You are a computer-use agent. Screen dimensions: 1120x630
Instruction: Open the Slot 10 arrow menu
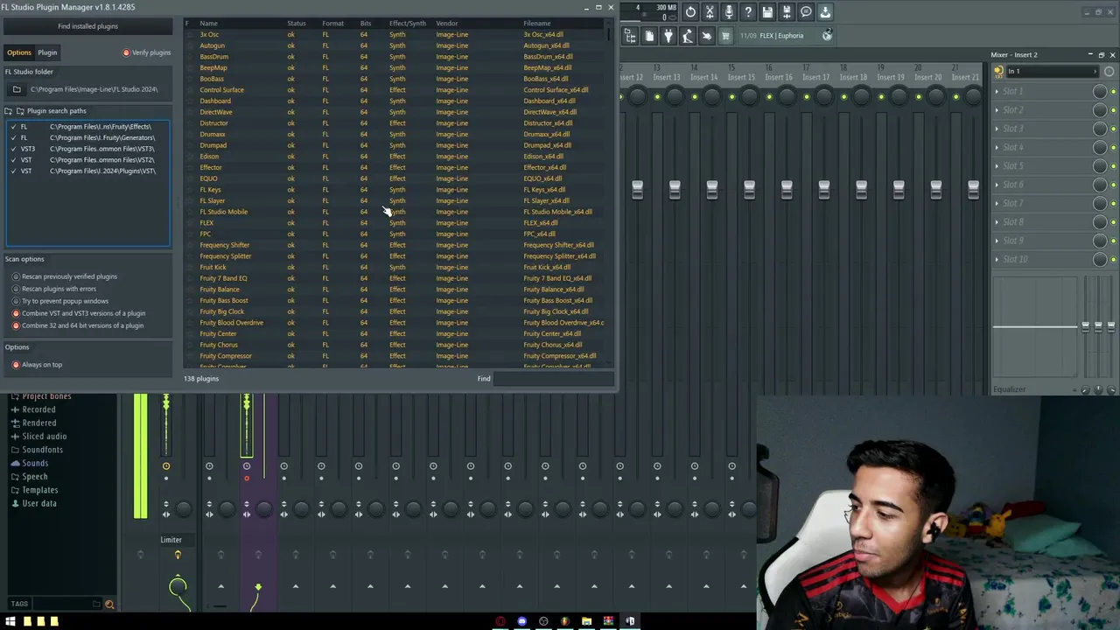click(997, 259)
